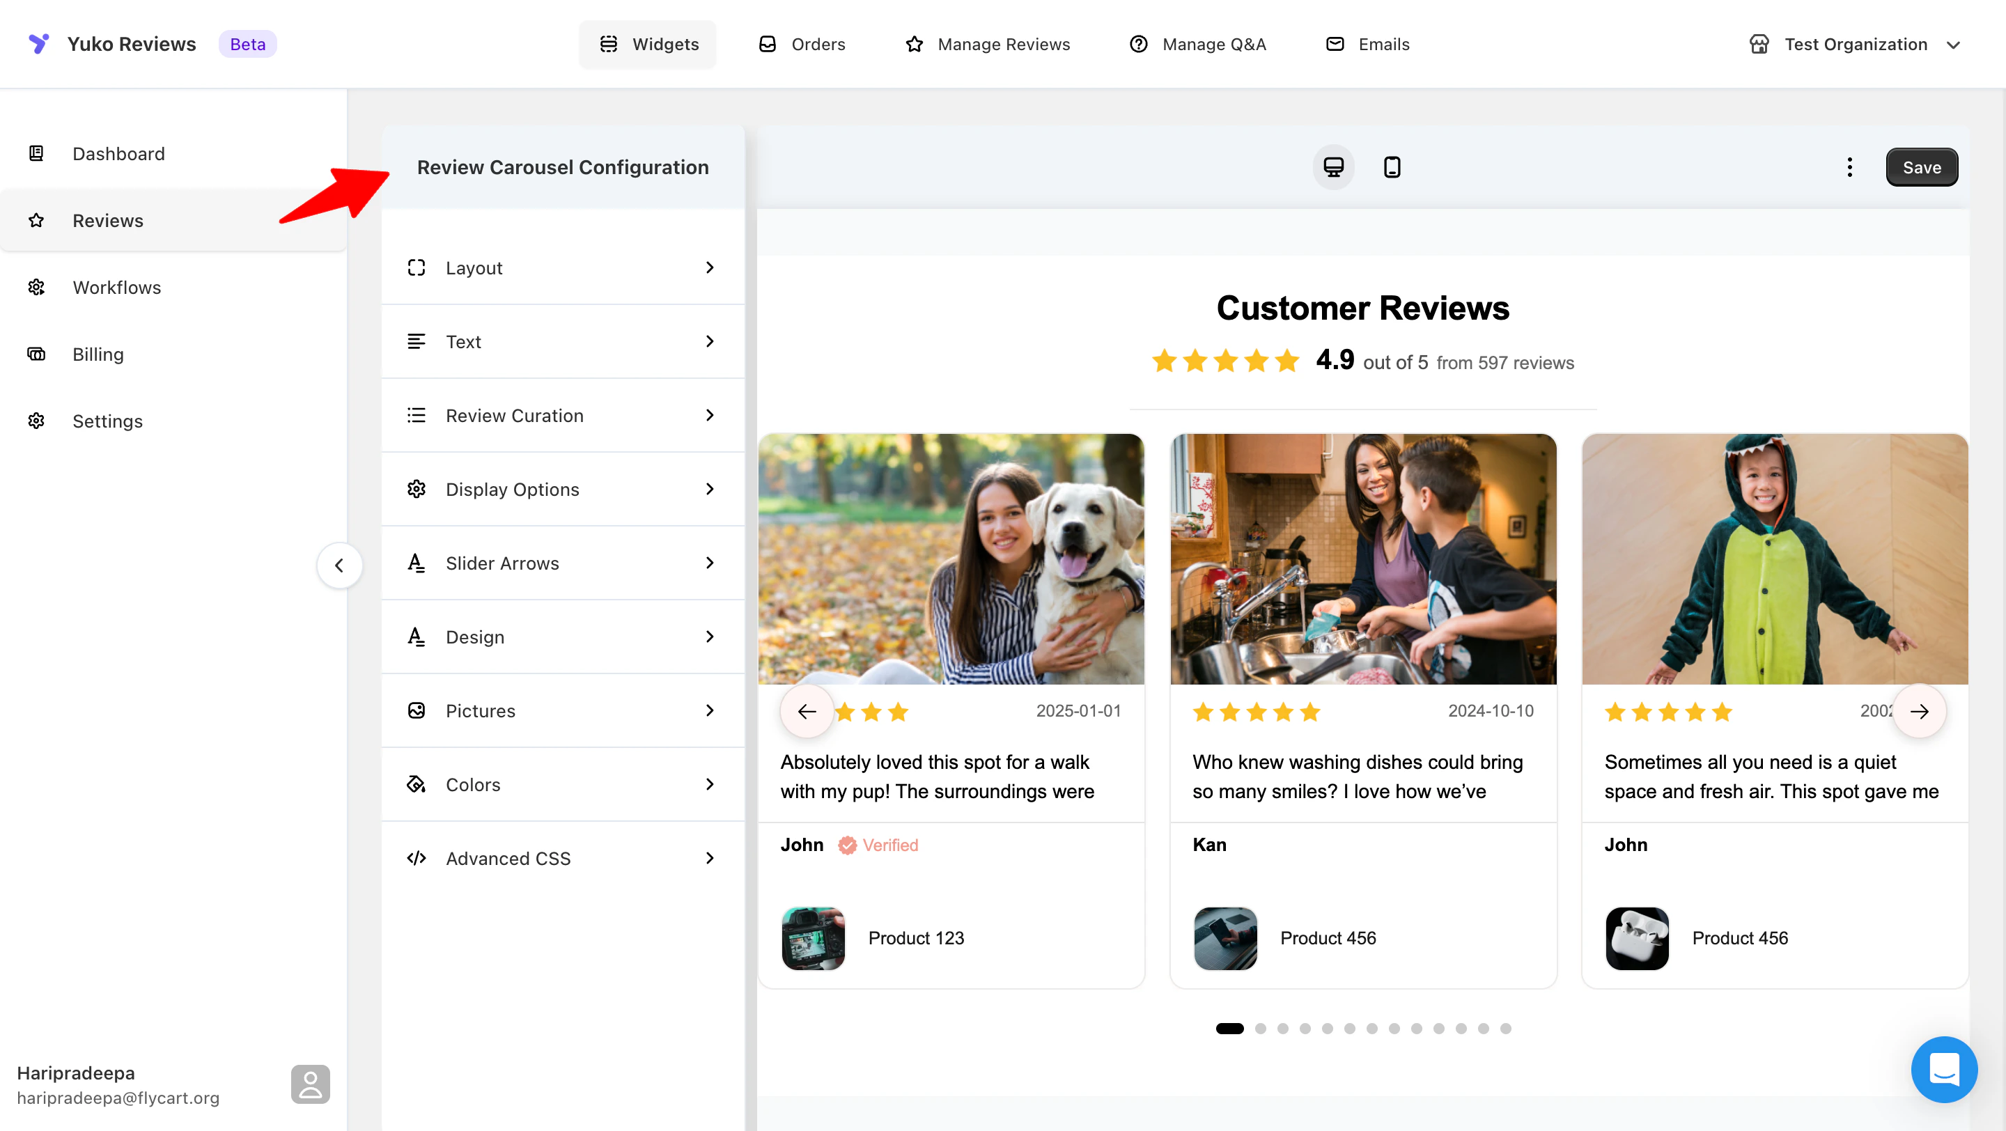The width and height of the screenshot is (2006, 1131).
Task: Collapse the sidebar with the chevron
Action: [x=339, y=565]
